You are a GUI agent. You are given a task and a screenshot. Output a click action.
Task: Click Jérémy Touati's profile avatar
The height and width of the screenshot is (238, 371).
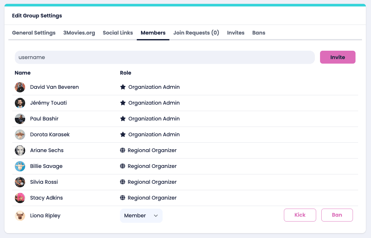click(x=20, y=103)
